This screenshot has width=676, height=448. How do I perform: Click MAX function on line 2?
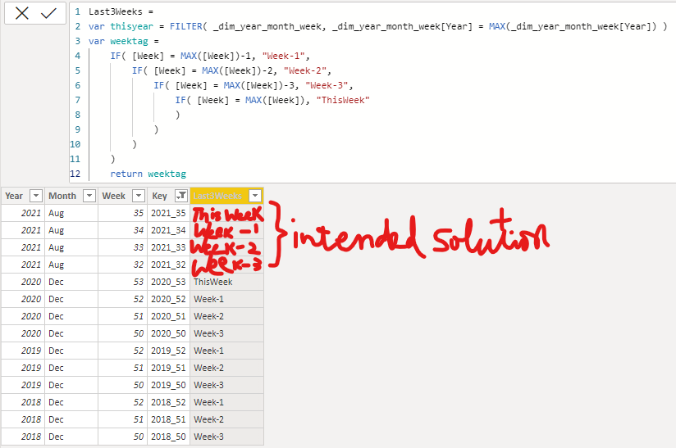[x=496, y=26]
